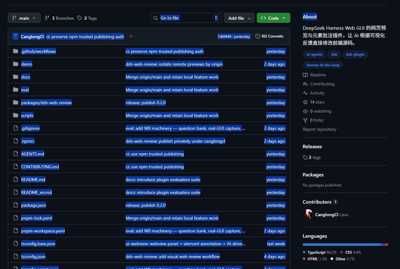Click the red X failed-check status icon

pyautogui.click(x=131, y=36)
